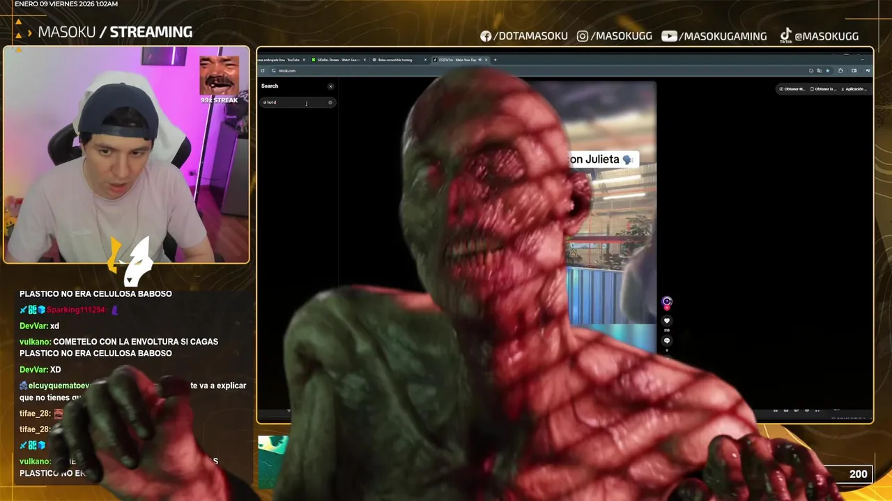The width and height of the screenshot is (892, 501).
Task: Open the /DOTAMASOKU Facebook link
Action: coord(524,36)
